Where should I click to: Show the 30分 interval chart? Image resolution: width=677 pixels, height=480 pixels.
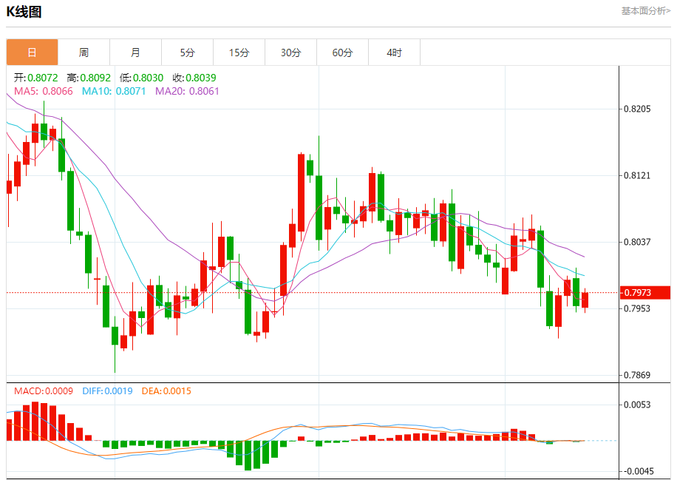tap(290, 53)
